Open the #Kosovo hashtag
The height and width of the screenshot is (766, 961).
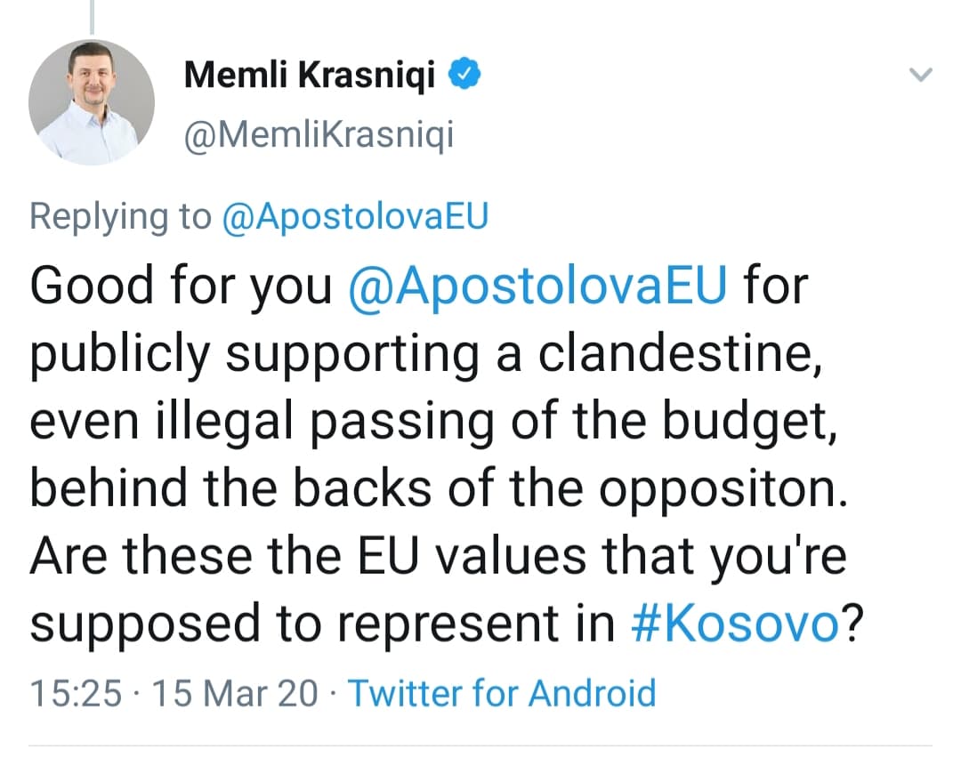(734, 624)
